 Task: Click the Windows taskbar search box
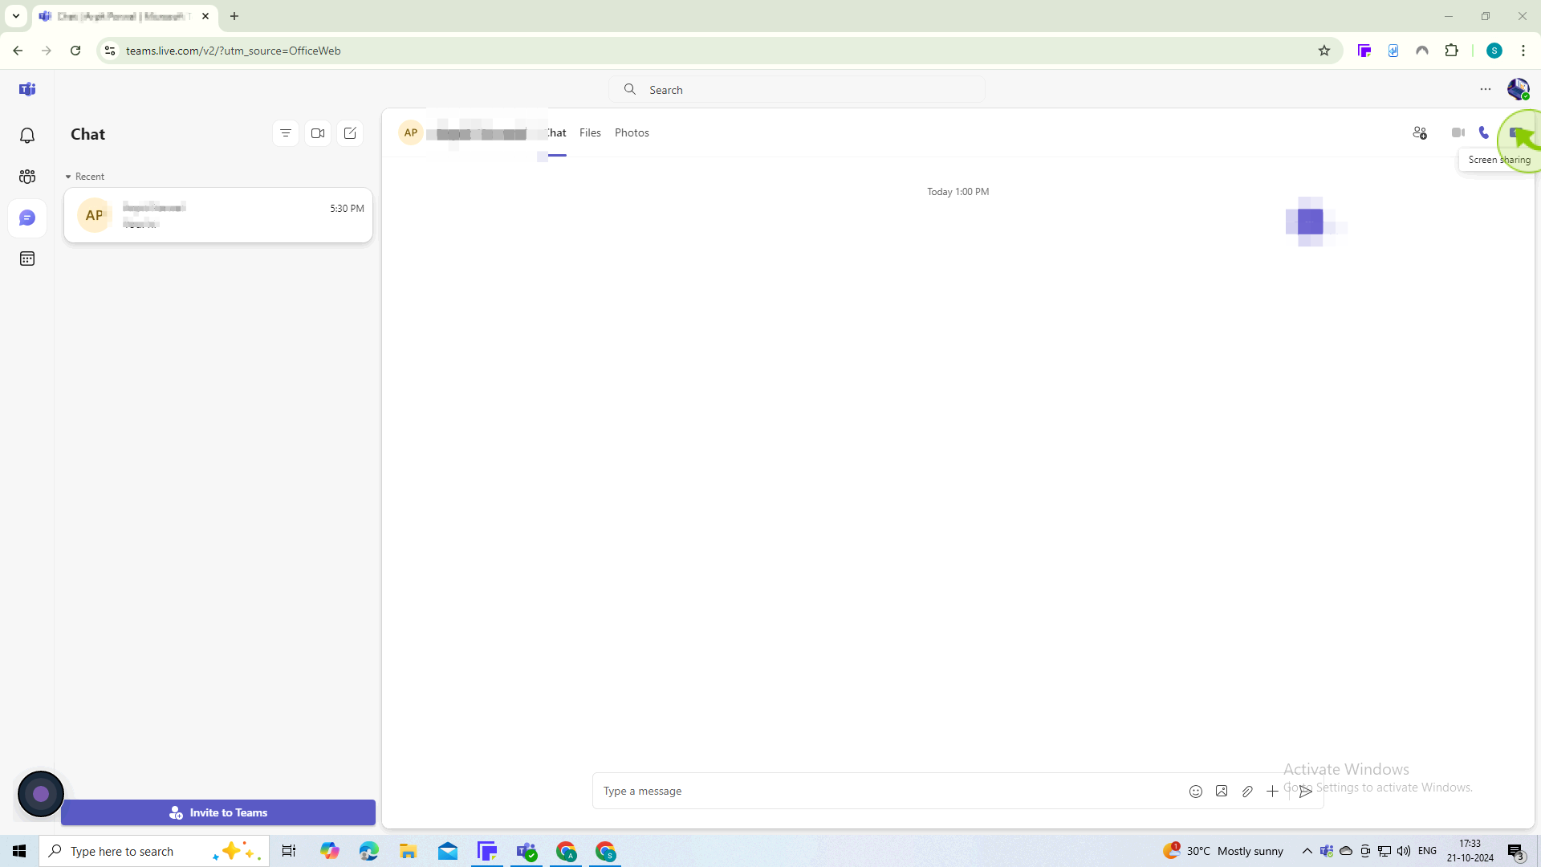tap(154, 851)
